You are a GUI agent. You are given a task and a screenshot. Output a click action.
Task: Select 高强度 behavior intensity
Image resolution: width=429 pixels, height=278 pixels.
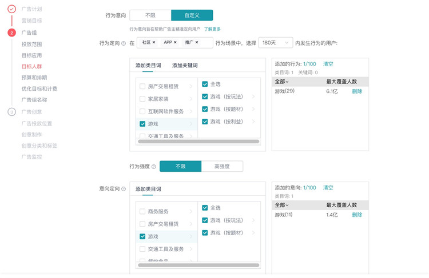[222, 166]
